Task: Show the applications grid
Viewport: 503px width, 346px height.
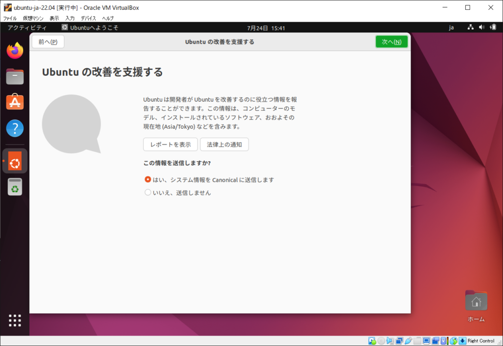Action: (x=15, y=320)
